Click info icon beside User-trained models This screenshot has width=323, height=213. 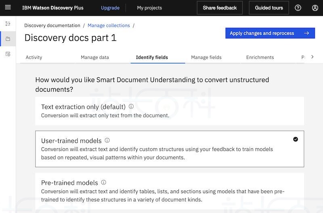(107, 140)
